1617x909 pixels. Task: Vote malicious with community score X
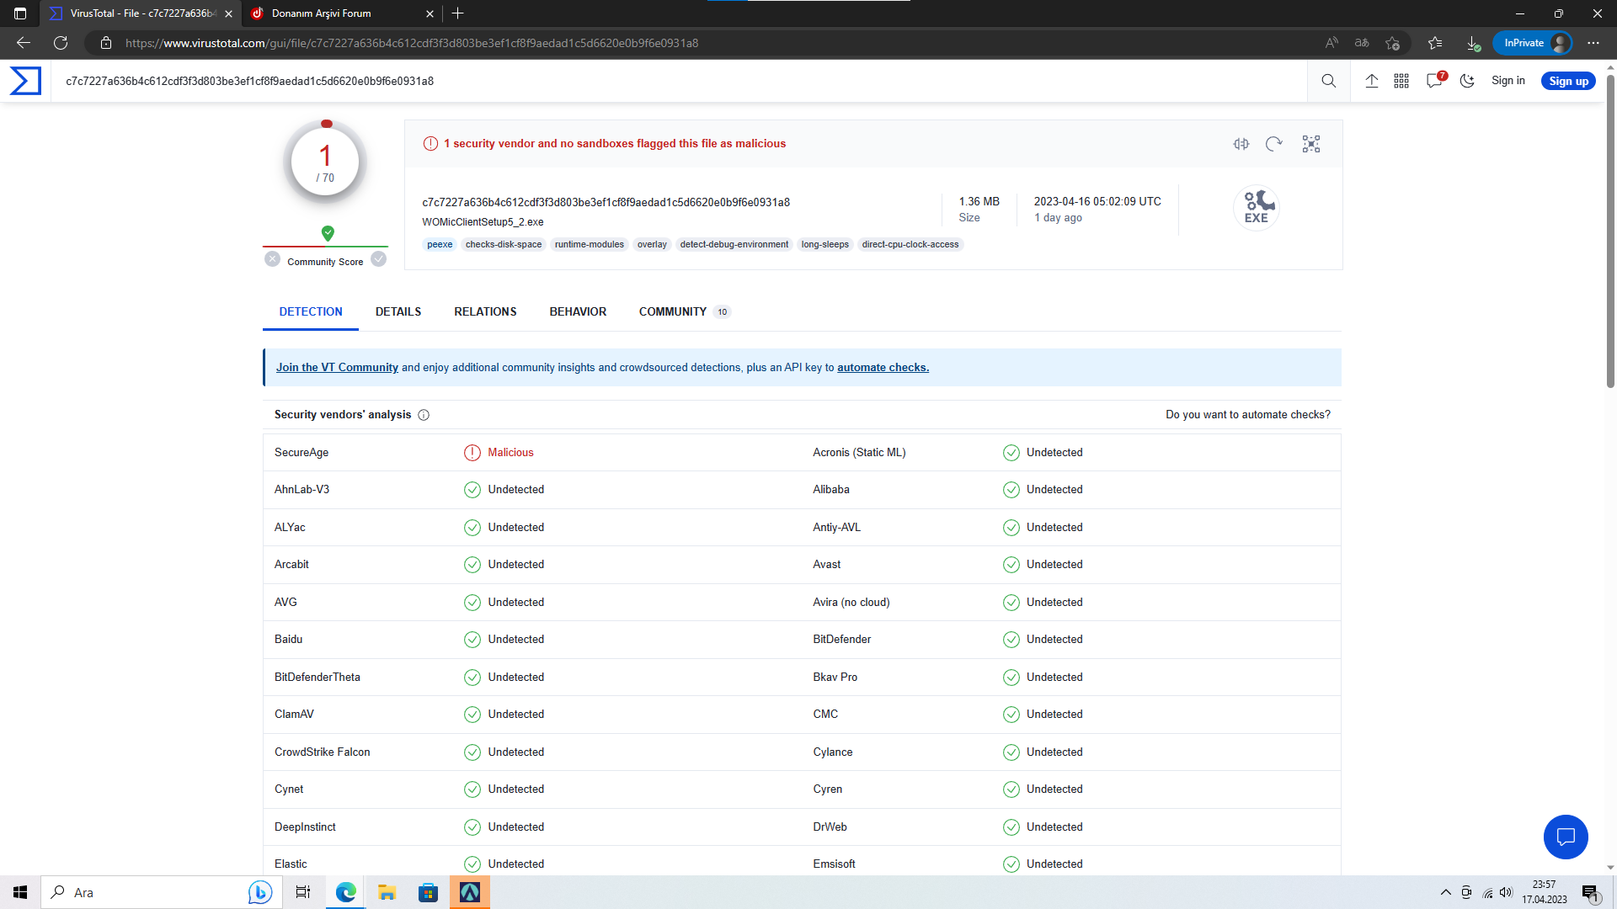272,259
